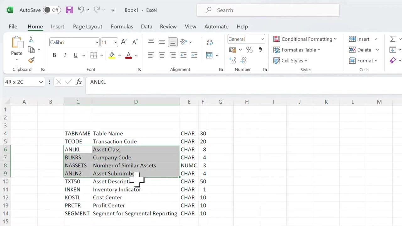Screen dimensions: 402x226
Task: Open Font settings dialog launcher
Action: coord(139,70)
